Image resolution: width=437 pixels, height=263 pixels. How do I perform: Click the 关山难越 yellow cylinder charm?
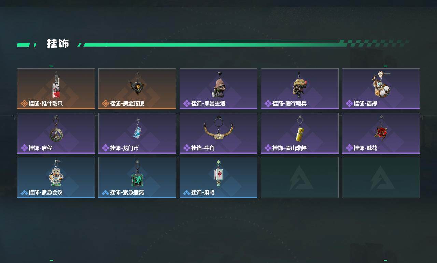click(300, 129)
